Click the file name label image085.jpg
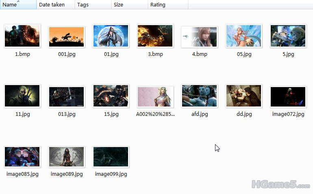This screenshot has width=313, height=194. tap(22, 174)
